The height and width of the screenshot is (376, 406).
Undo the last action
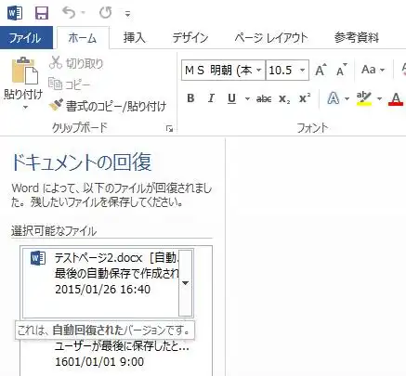pyautogui.click(x=69, y=13)
